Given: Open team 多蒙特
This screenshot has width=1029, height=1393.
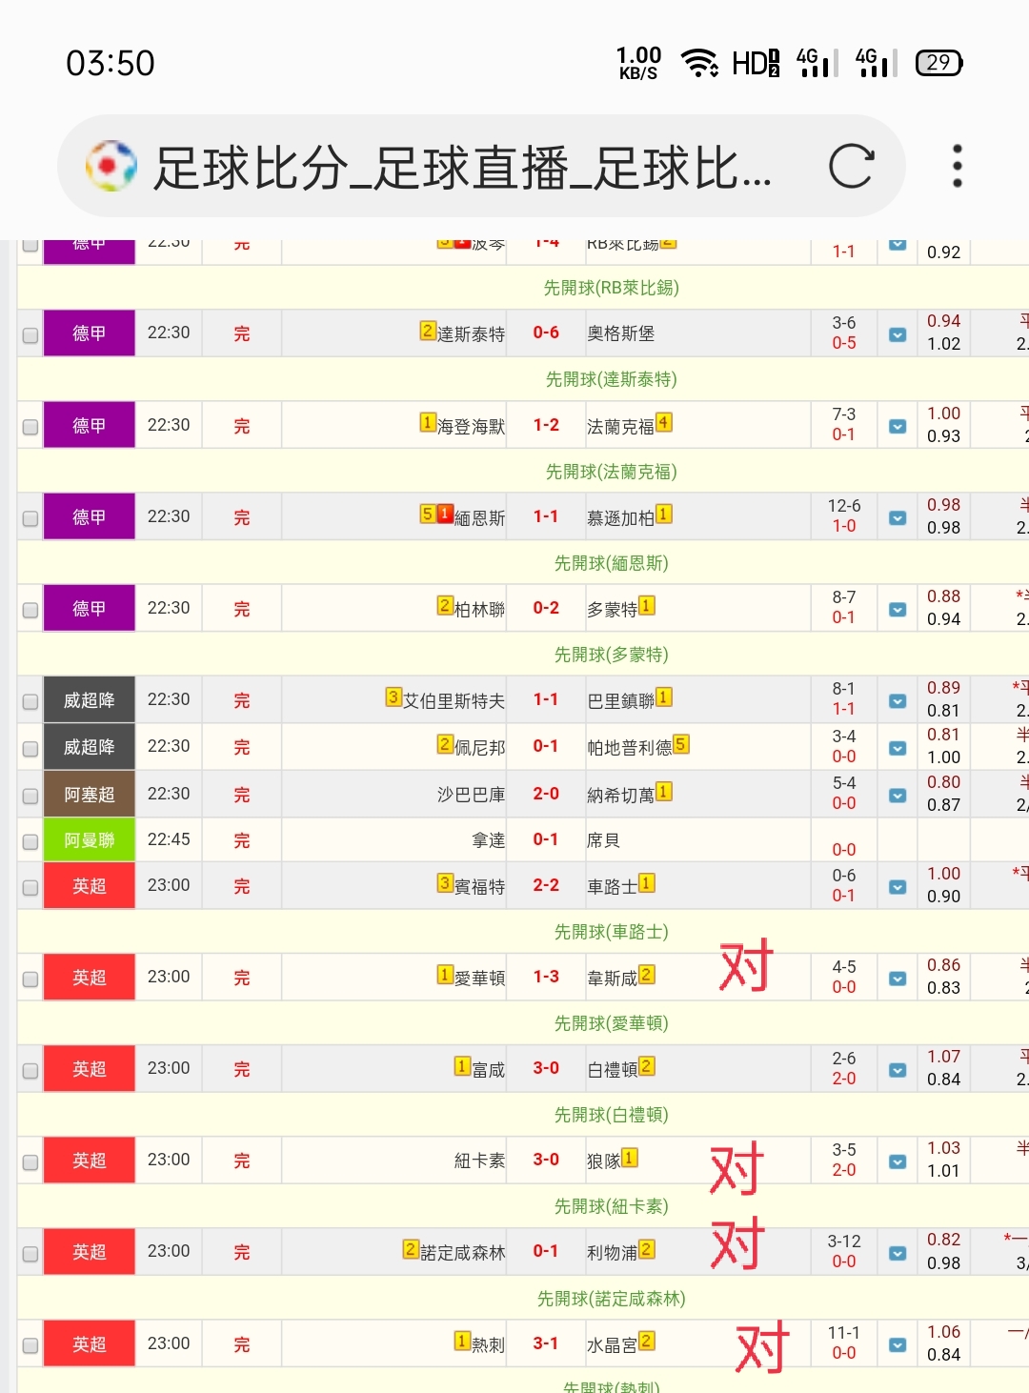Looking at the screenshot, I should point(613,610).
